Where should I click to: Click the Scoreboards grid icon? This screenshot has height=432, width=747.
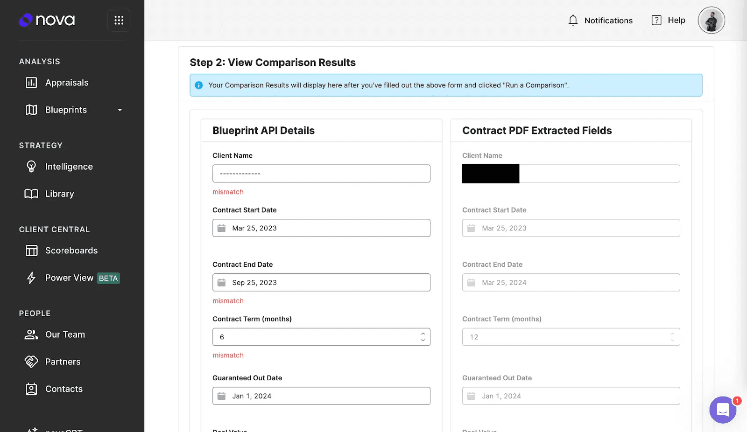31,251
